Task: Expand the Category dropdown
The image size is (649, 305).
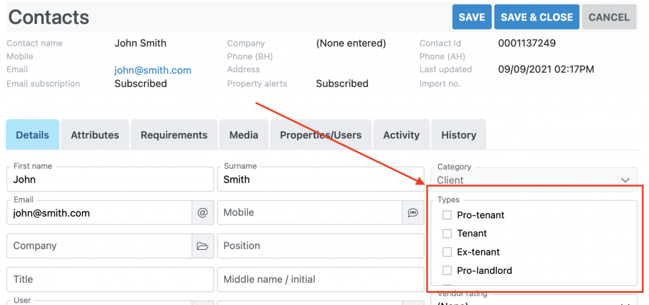Action: pos(534,180)
